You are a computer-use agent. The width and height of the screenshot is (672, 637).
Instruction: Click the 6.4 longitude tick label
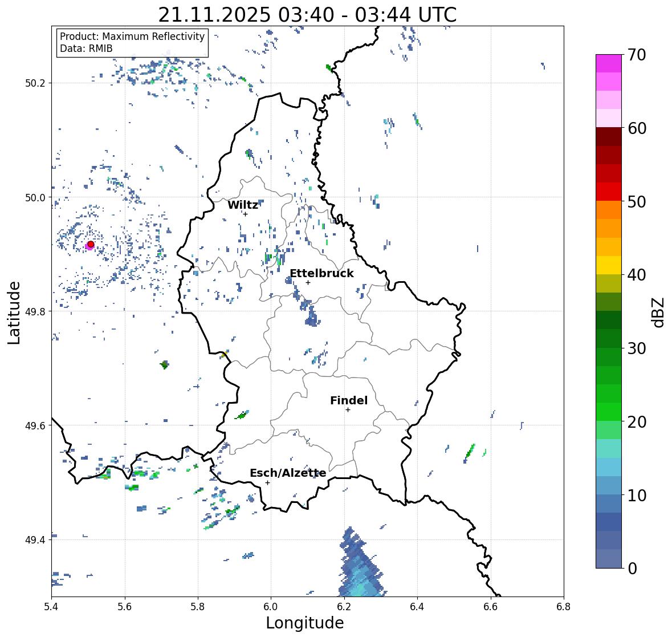(417, 607)
